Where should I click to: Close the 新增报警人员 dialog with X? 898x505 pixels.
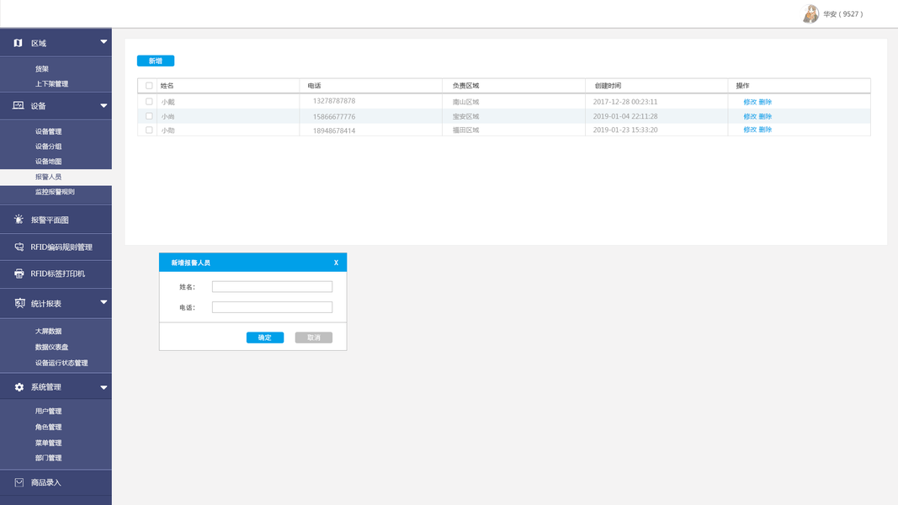(336, 263)
